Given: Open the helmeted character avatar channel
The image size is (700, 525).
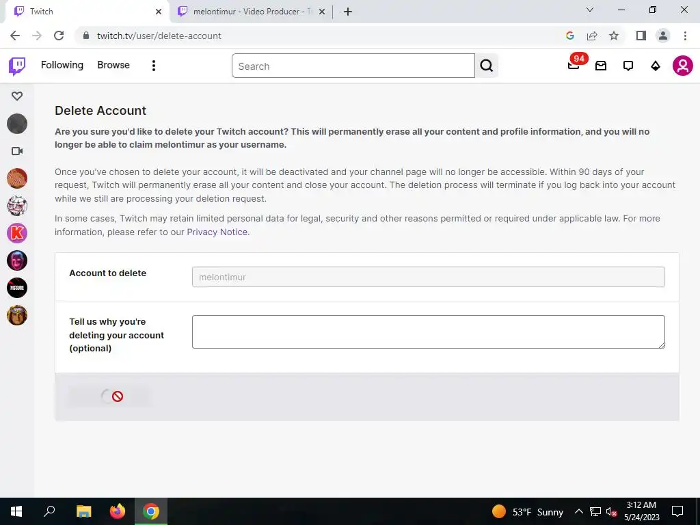Looking at the screenshot, I should click(x=17, y=315).
